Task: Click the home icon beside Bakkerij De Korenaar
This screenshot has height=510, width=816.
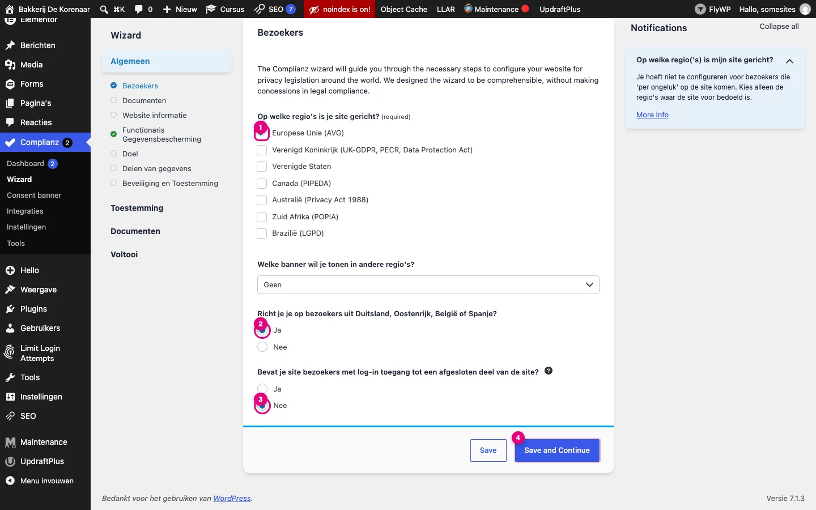Action: [10, 9]
